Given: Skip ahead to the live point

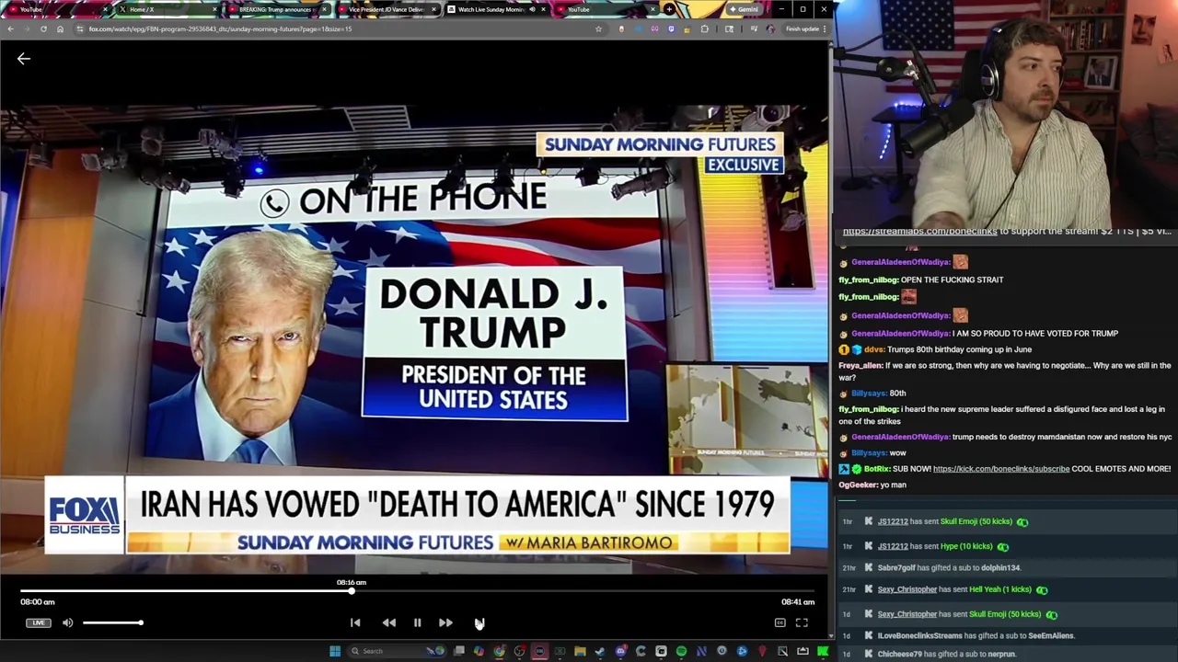Looking at the screenshot, I should click(479, 622).
